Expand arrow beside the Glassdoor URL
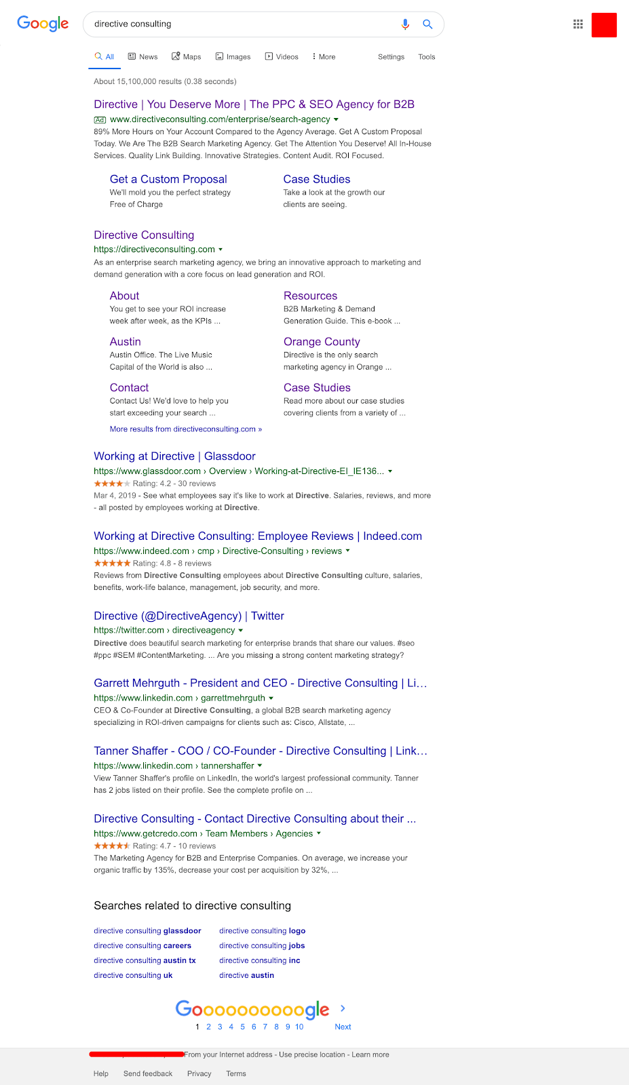629x1085 pixels. point(390,471)
